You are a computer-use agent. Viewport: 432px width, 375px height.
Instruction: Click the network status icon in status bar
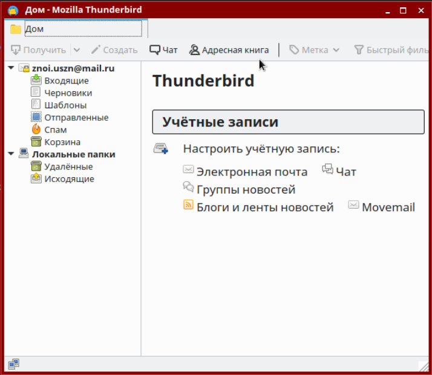click(13, 364)
